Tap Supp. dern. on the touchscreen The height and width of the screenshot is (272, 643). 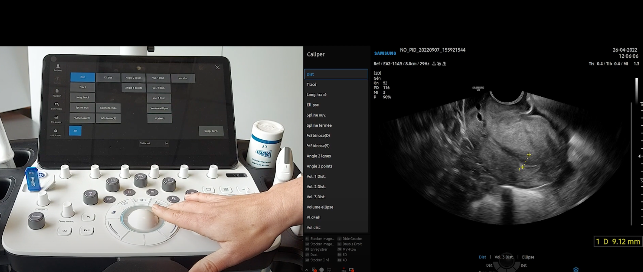pyautogui.click(x=211, y=131)
